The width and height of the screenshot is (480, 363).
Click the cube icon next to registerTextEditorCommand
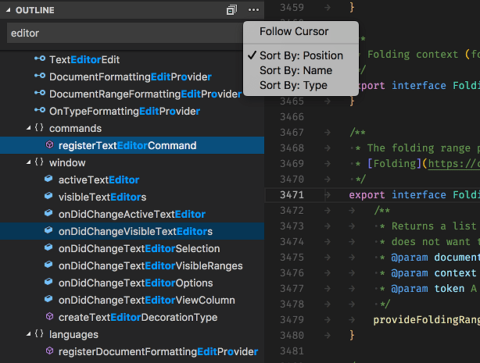coord(48,145)
